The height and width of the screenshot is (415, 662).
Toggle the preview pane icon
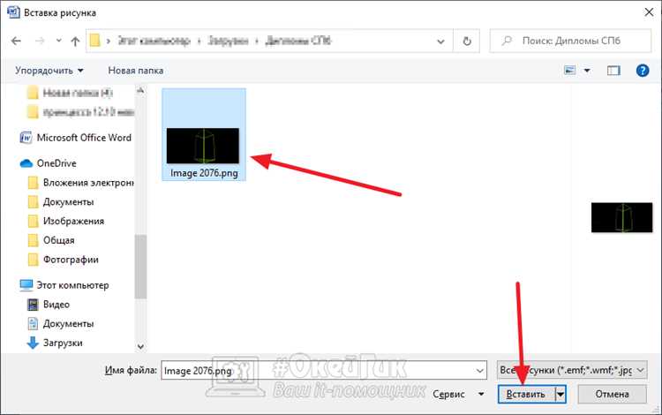[613, 71]
